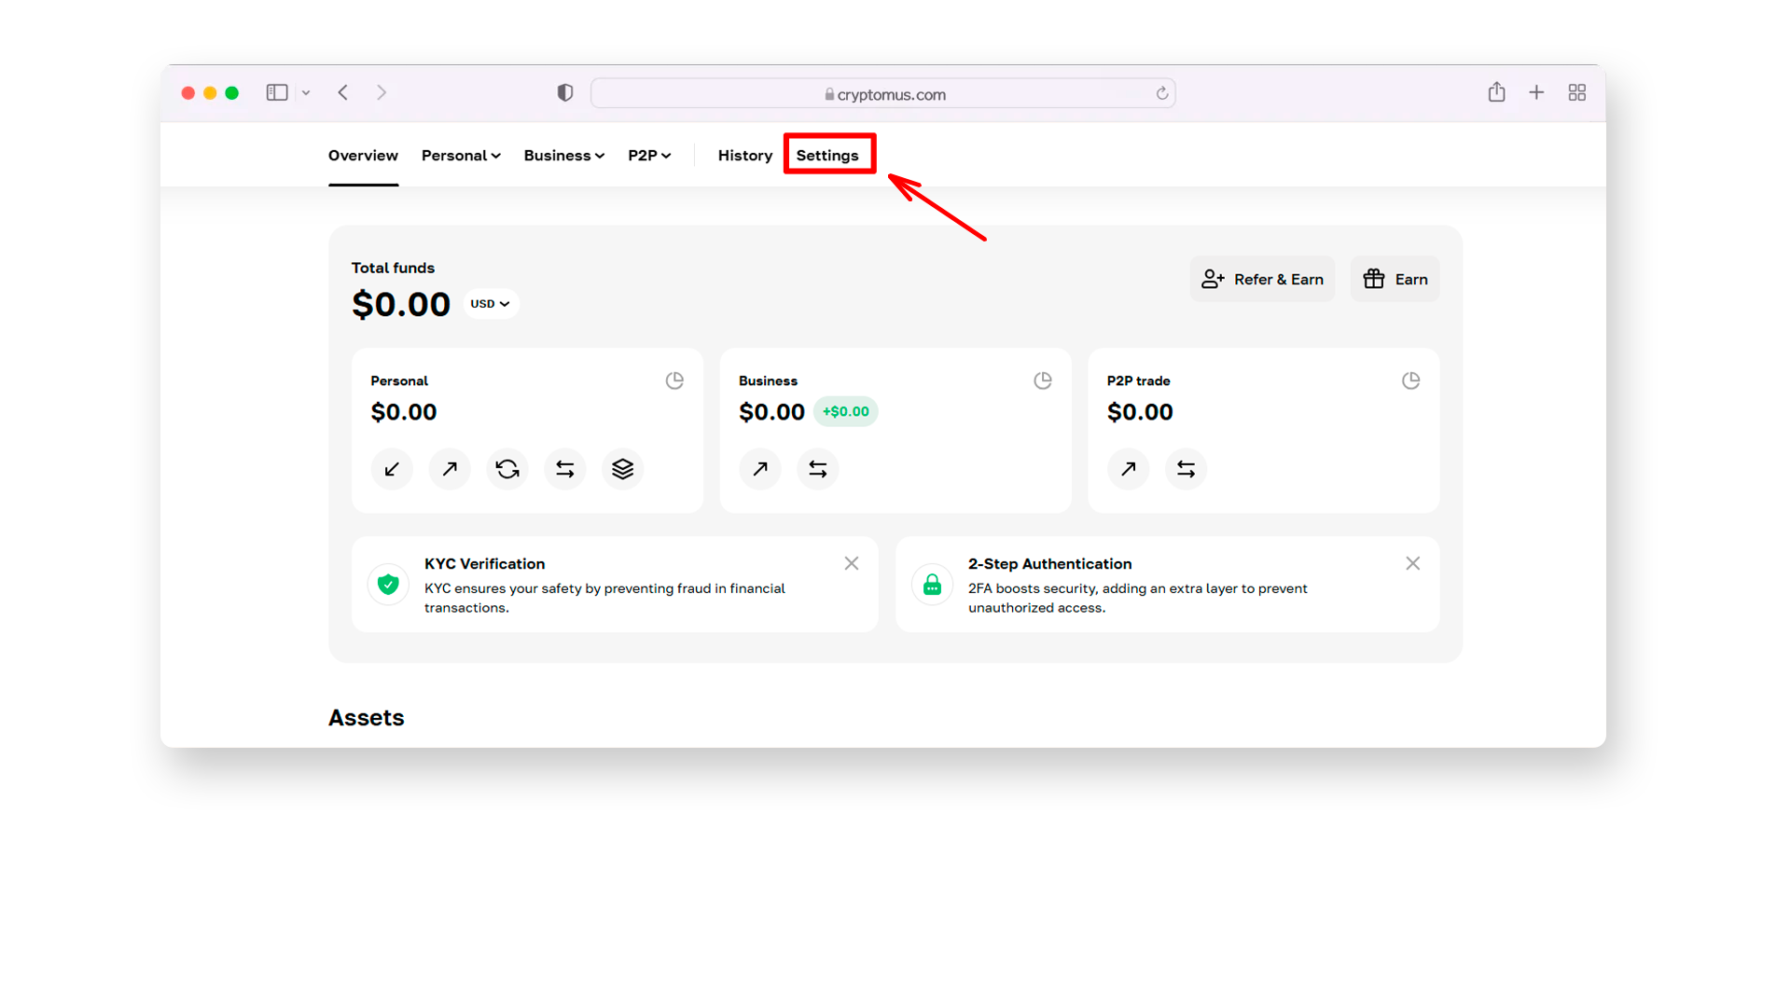This screenshot has width=1791, height=1007.
Task: Click the send icon in Business wallet
Action: [759, 468]
